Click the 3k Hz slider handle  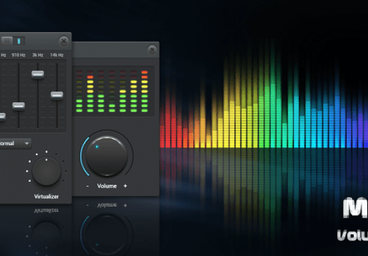38,74
